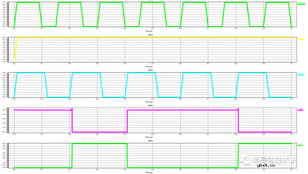Click the Q falling edge near 0.4 us

tap(127, 155)
